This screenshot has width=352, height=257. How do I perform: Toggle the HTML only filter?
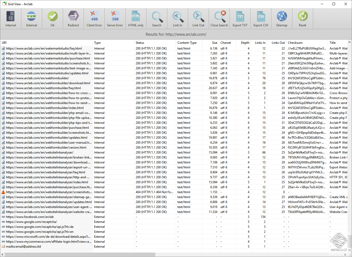[x=136, y=16]
